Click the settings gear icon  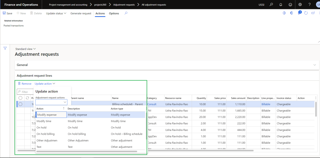tap(300, 5)
